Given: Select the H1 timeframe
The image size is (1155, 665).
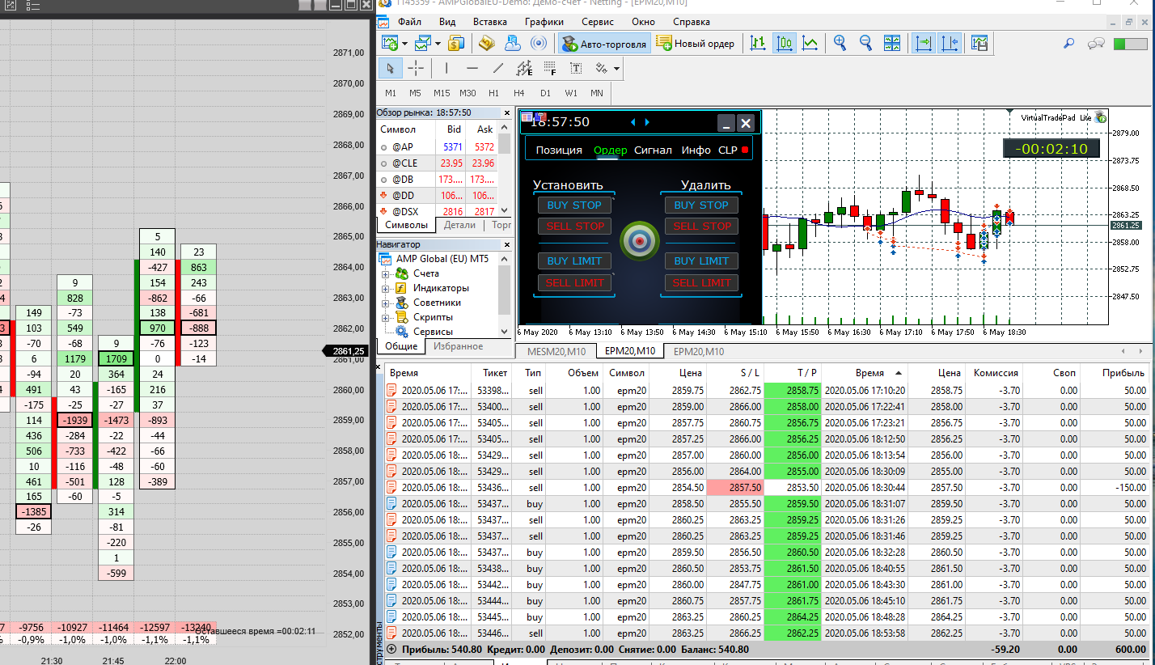Looking at the screenshot, I should [x=493, y=93].
